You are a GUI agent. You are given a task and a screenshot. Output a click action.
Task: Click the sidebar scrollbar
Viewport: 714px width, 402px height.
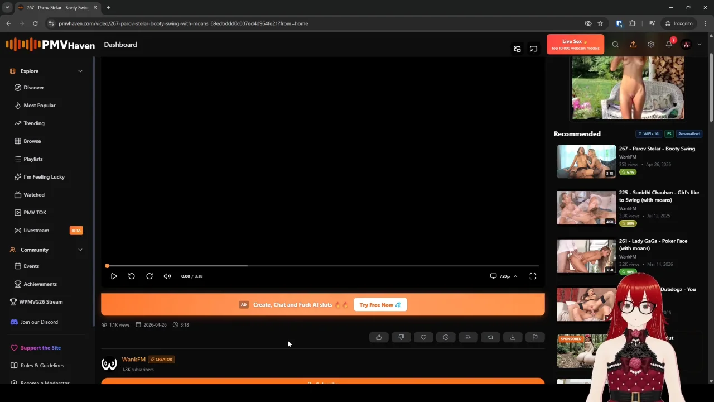(x=94, y=193)
